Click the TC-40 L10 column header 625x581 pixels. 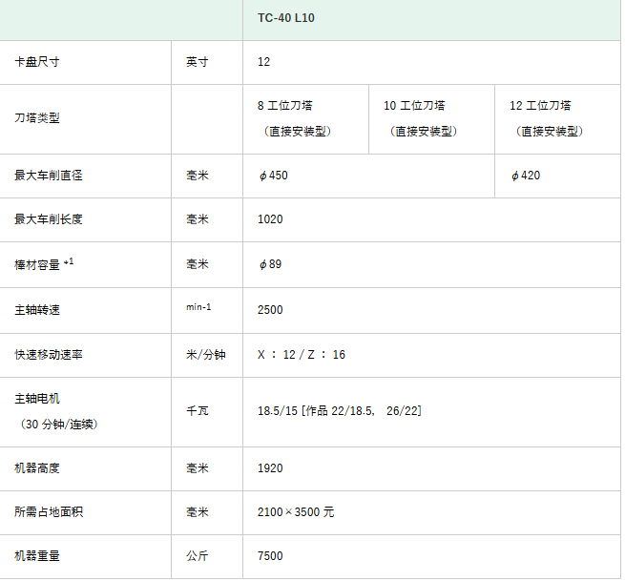pos(286,18)
